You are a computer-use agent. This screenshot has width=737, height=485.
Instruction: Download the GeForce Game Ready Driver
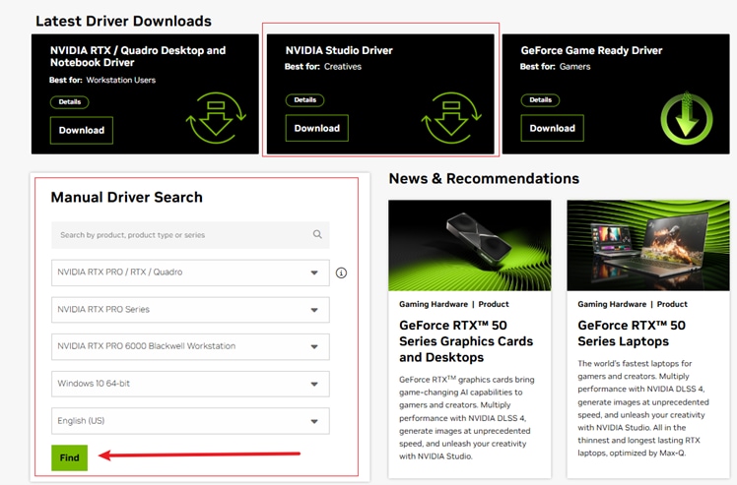pyautogui.click(x=553, y=128)
